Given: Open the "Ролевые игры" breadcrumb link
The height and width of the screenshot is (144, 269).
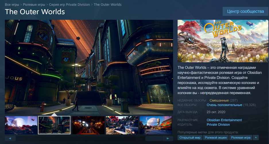Looking at the screenshot, I should (x=34, y=5).
